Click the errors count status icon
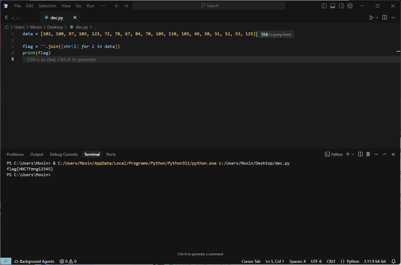401x265 pixels. 64,261
